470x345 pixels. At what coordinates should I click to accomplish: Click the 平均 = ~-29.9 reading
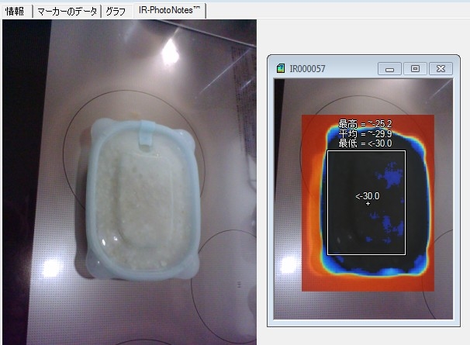click(x=365, y=133)
